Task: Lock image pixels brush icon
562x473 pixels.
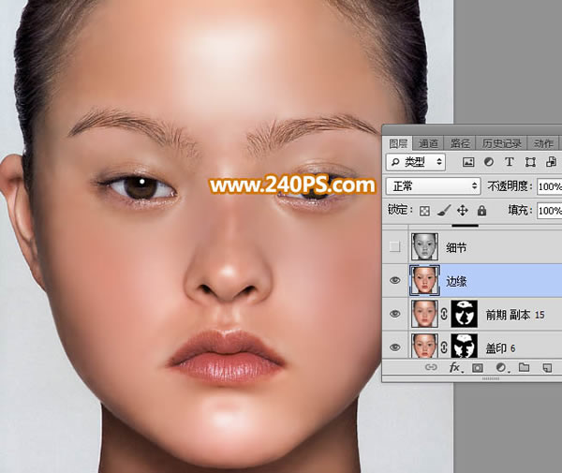Action: tap(444, 211)
